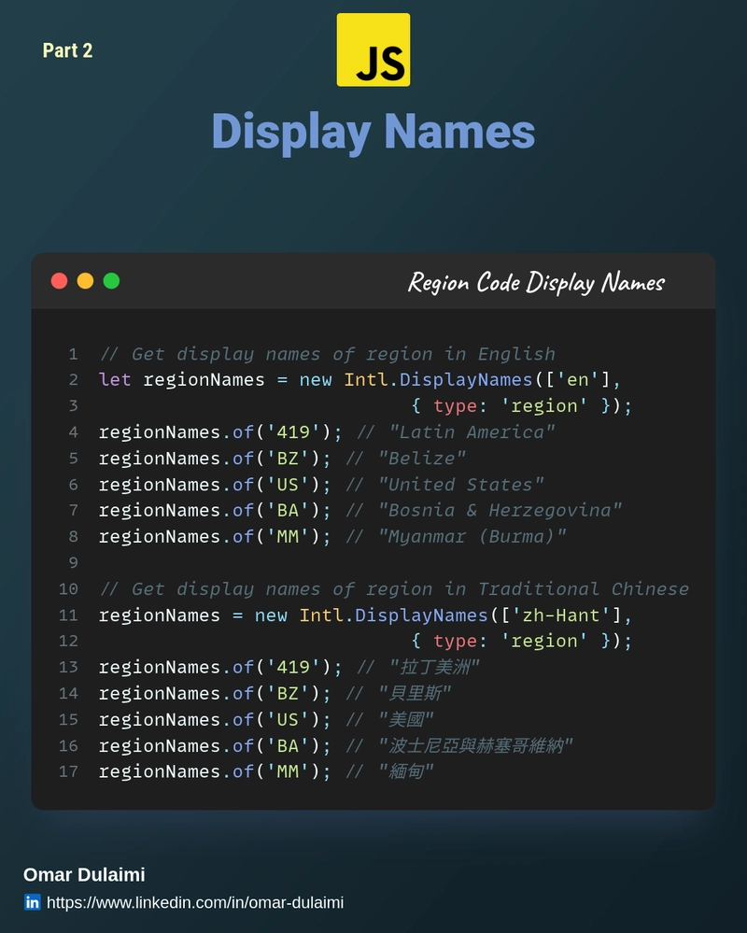The image size is (747, 933).
Task: Click the red window dot
Action: pyautogui.click(x=59, y=281)
